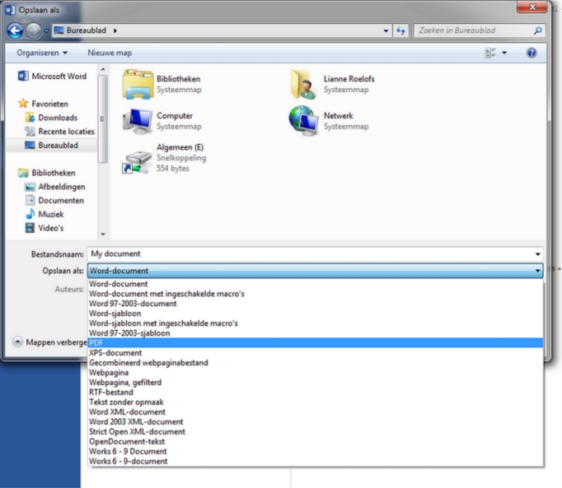Select the Algemeen (E) shortcut drive icon
This screenshot has height=488, width=562.
(x=137, y=162)
